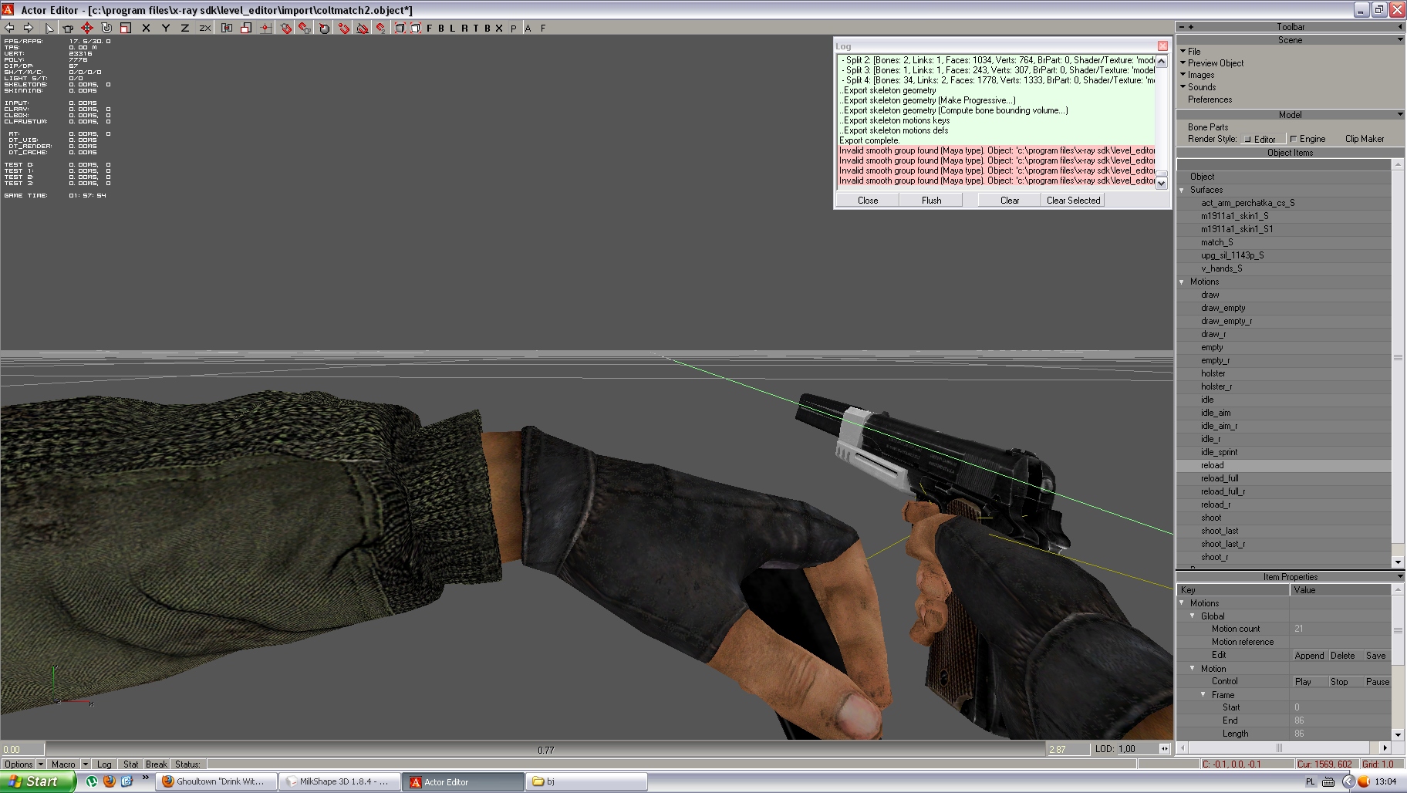The height and width of the screenshot is (793, 1407).
Task: Click the animation timeline track
Action: pos(545,749)
